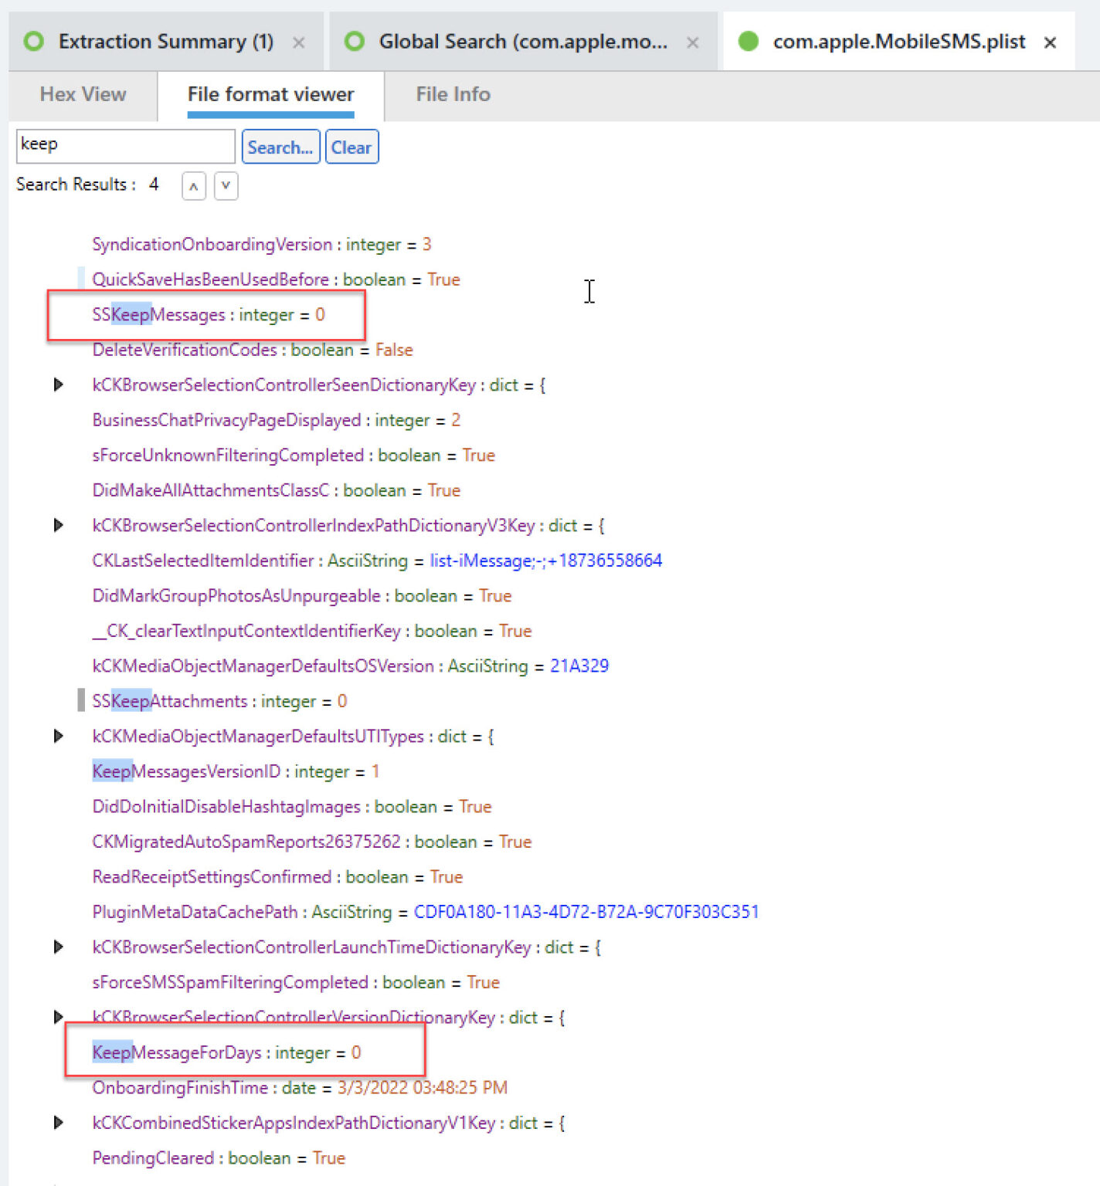Screen dimensions: 1100x1186
Task: Switch to the Extraction Summary (1) tab
Action: [166, 42]
